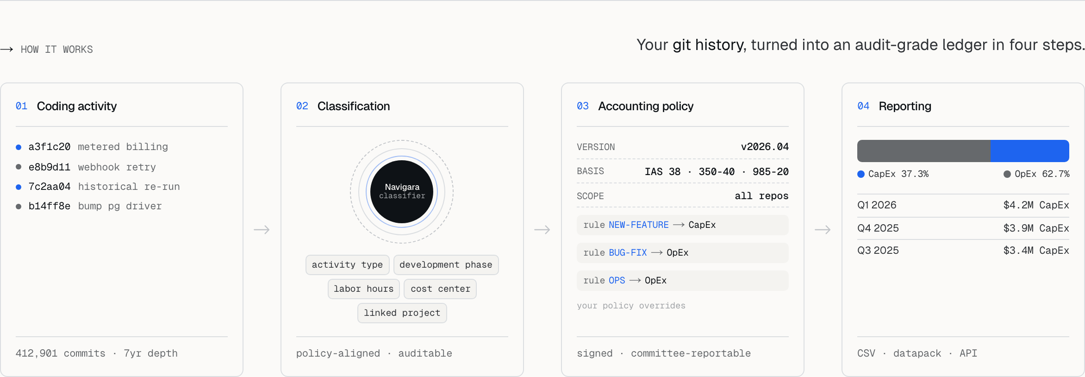1085x377 pixels.
Task: Click the rule OPS to OpEx row
Action: (x=682, y=281)
